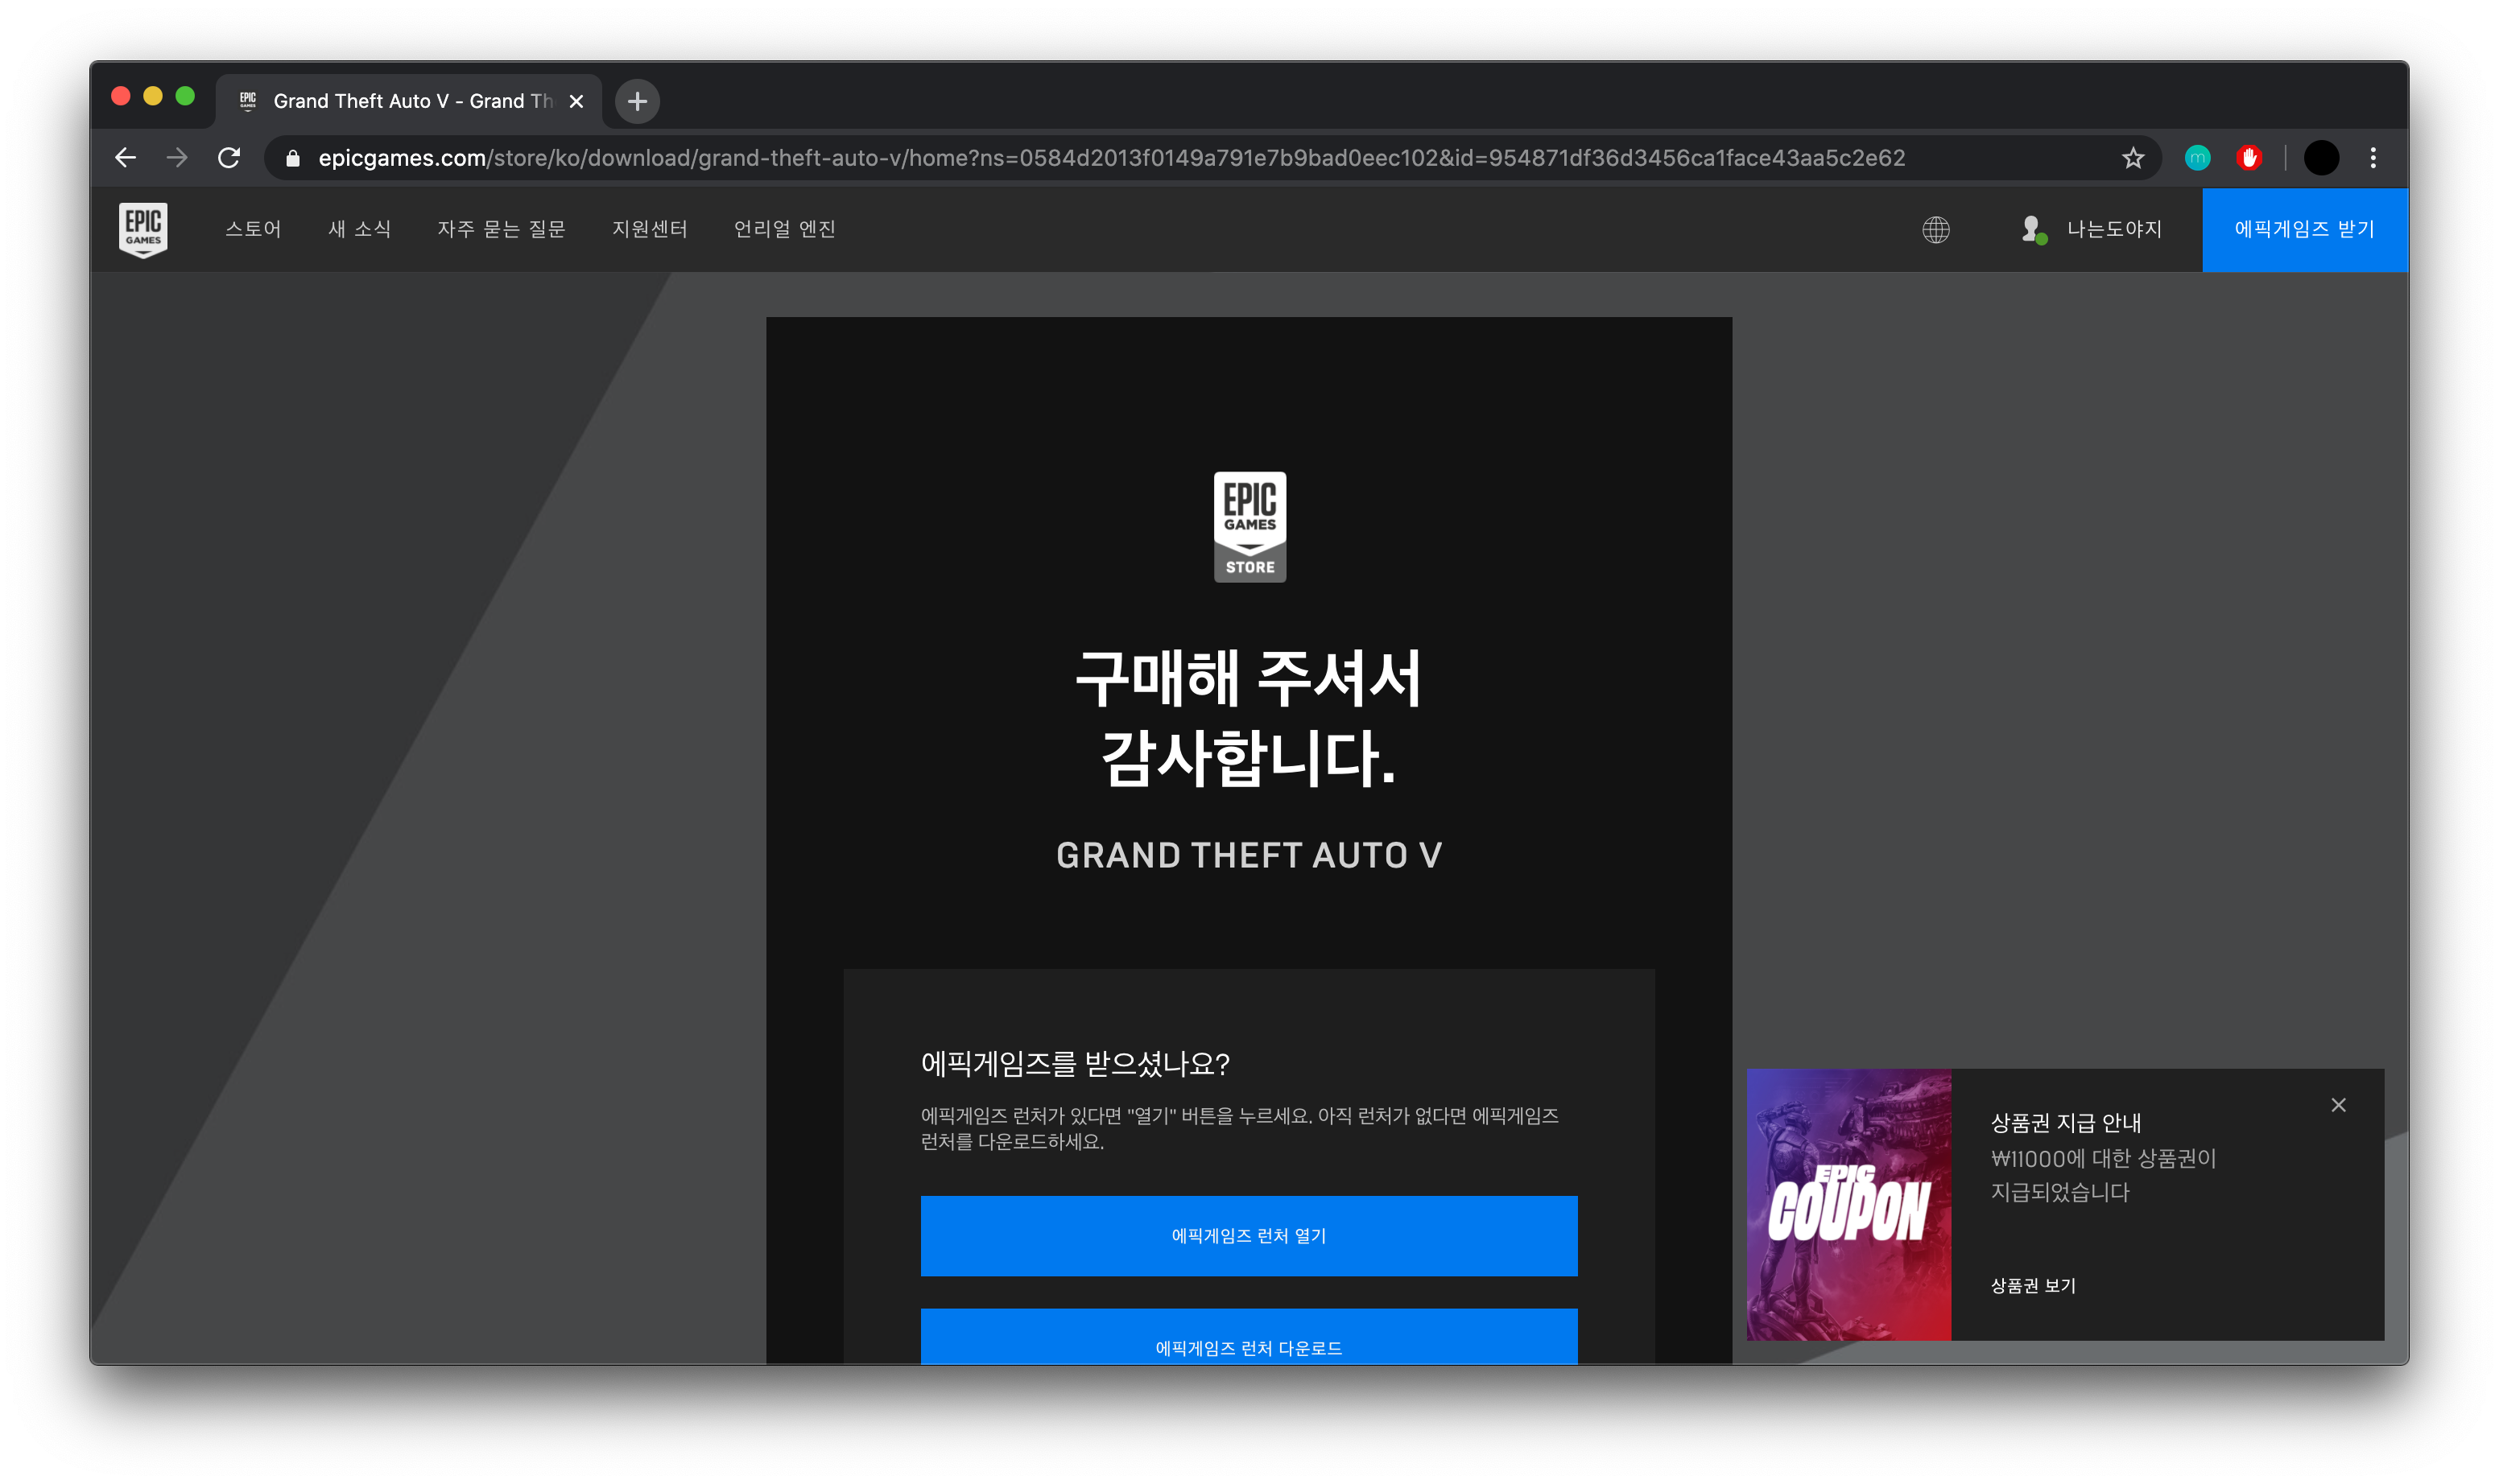Open the black Chrome profile avatar

pos(2321,158)
